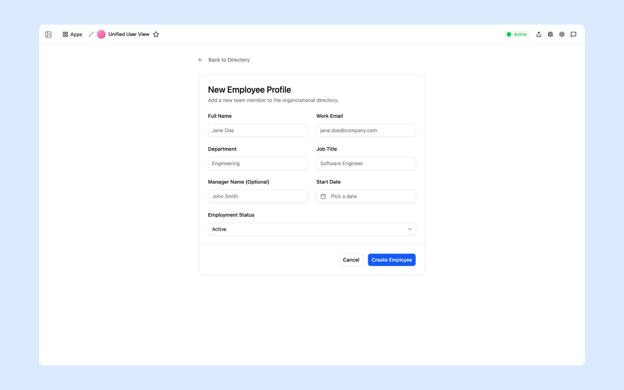This screenshot has height=390, width=624.
Task: Click the pink Unified User View avatar
Action: coord(101,34)
